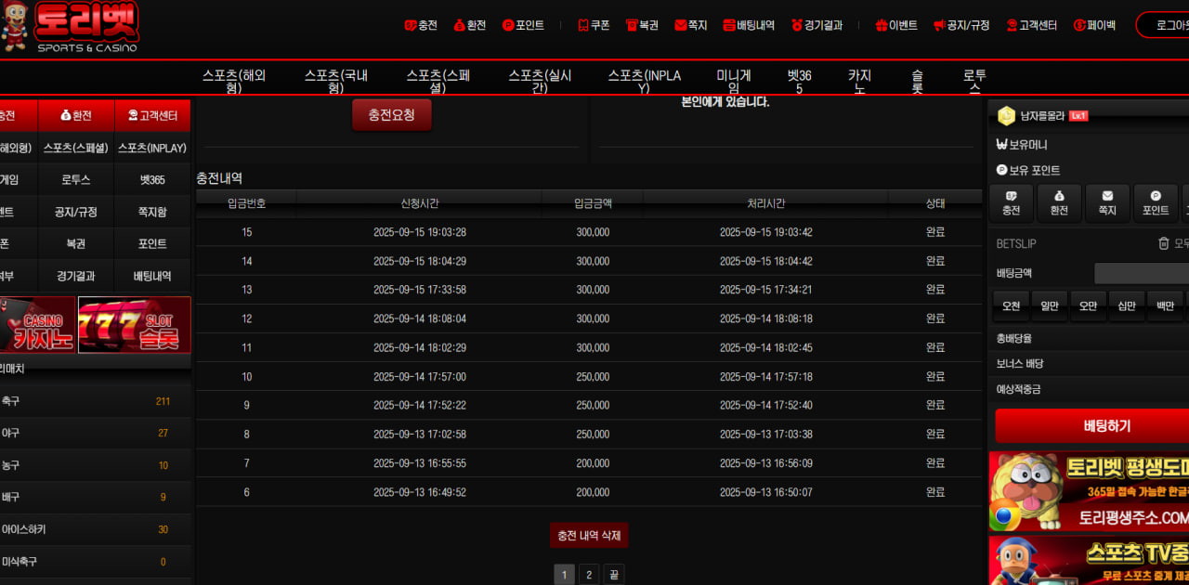Open the 고객센터 tab in left sidebar
This screenshot has width=1189, height=585.
[x=152, y=116]
